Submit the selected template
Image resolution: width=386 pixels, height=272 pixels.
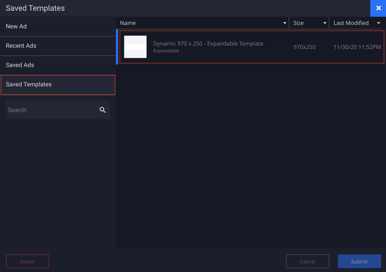coord(359,261)
